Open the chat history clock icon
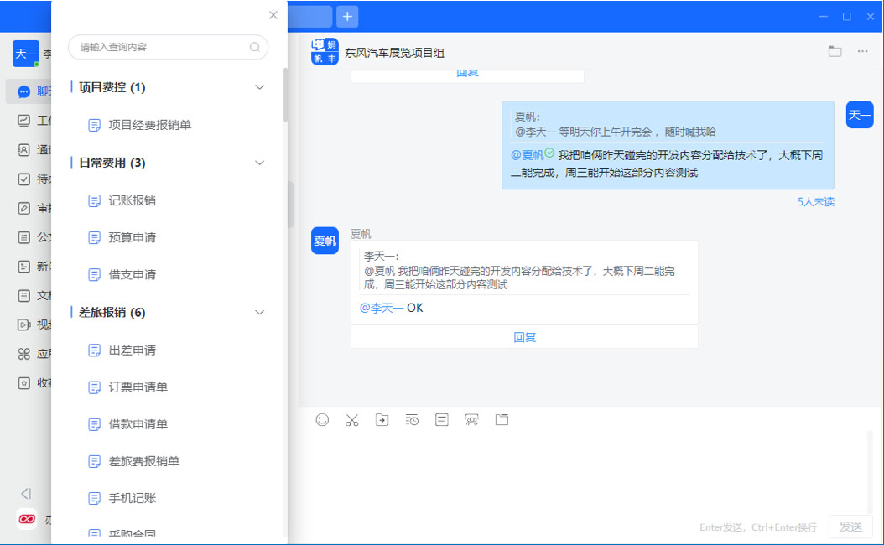 coord(412,420)
